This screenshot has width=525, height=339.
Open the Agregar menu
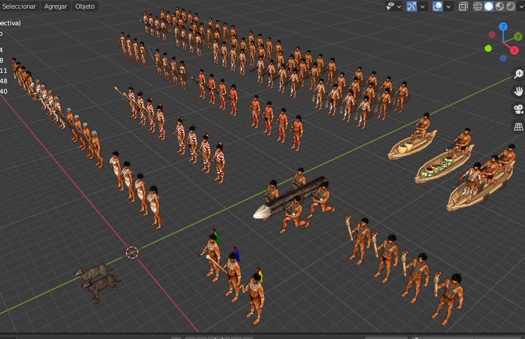coord(56,6)
